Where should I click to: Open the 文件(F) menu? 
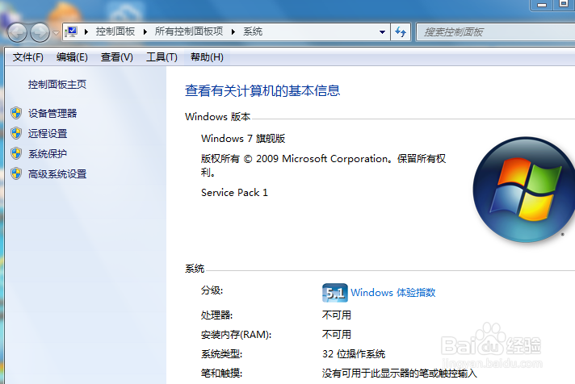(x=28, y=57)
